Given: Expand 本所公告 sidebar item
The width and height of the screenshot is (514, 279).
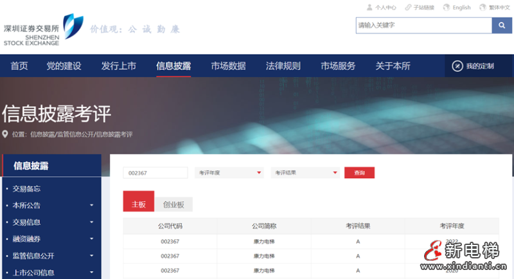Looking at the screenshot, I should [91, 206].
